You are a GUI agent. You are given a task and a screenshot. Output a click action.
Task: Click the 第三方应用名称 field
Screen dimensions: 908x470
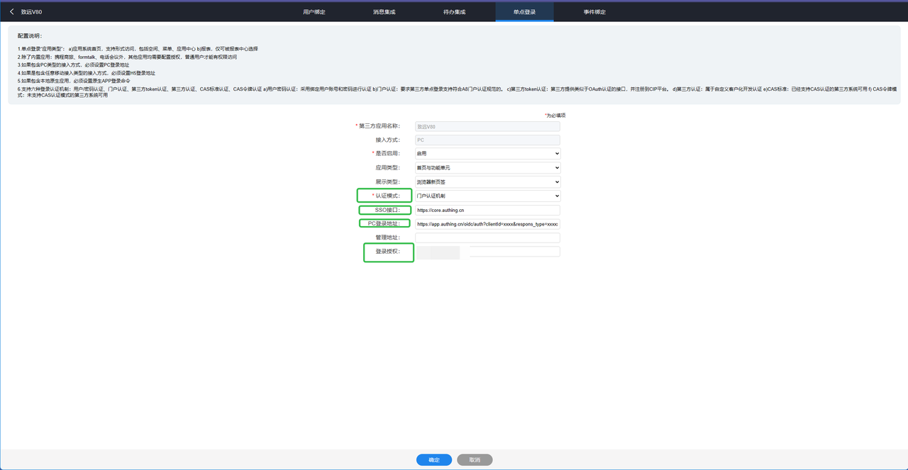[487, 126]
